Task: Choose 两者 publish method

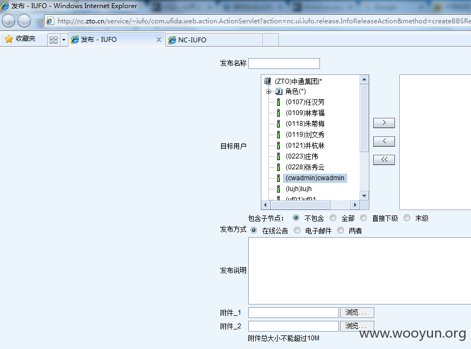Action: [341, 230]
